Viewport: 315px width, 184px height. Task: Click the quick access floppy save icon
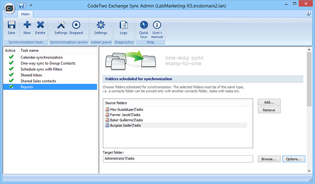point(21,6)
